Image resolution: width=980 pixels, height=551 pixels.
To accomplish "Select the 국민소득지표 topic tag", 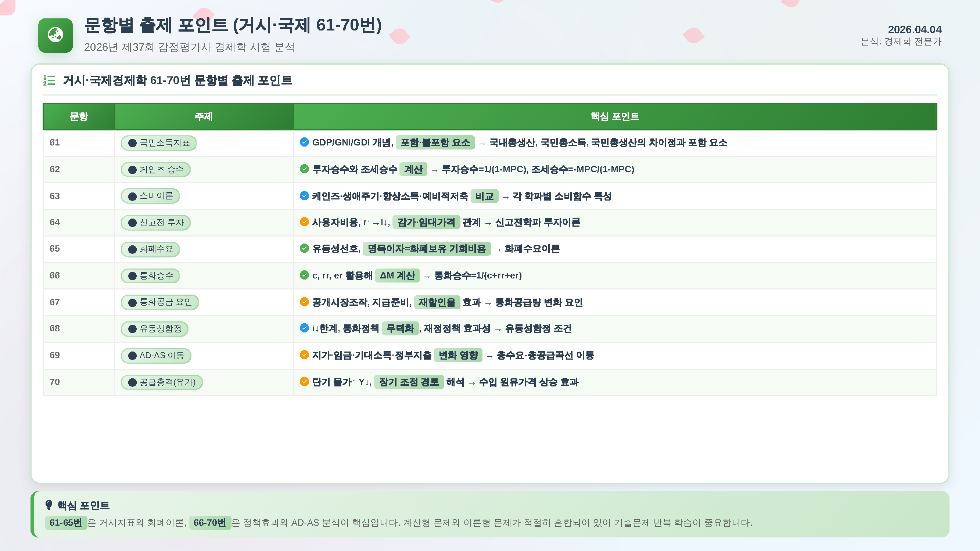I will click(159, 143).
